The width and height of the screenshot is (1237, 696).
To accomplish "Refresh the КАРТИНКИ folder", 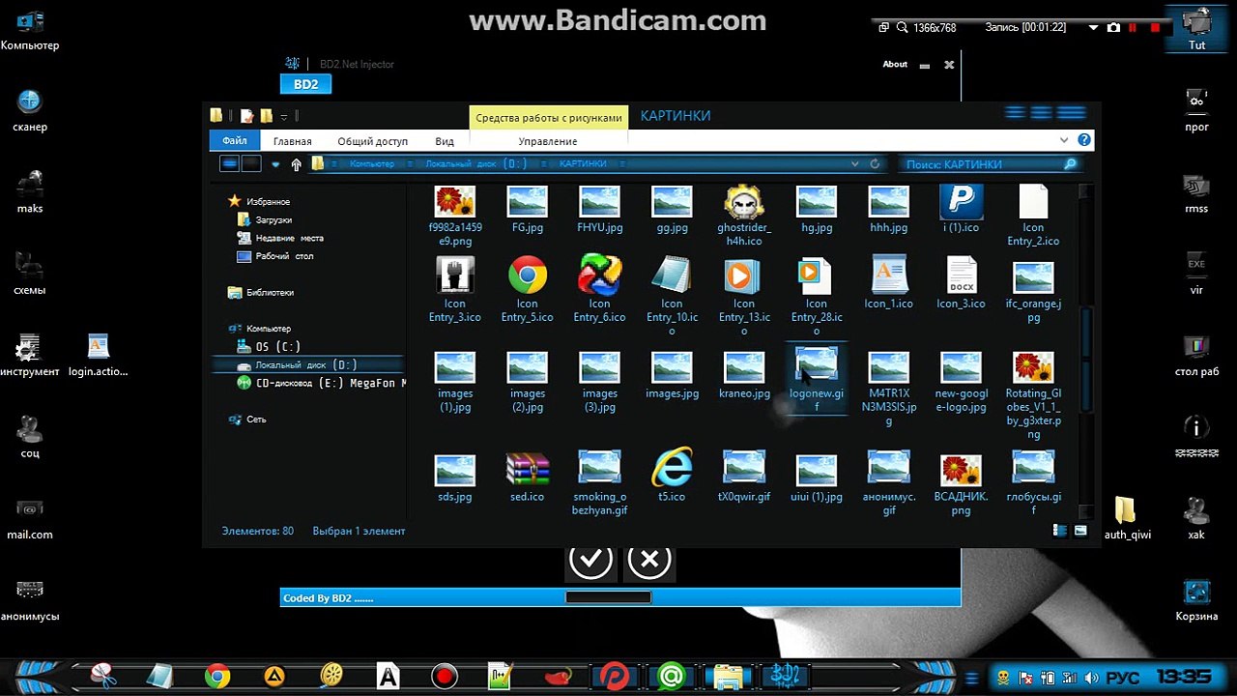I will (x=876, y=164).
